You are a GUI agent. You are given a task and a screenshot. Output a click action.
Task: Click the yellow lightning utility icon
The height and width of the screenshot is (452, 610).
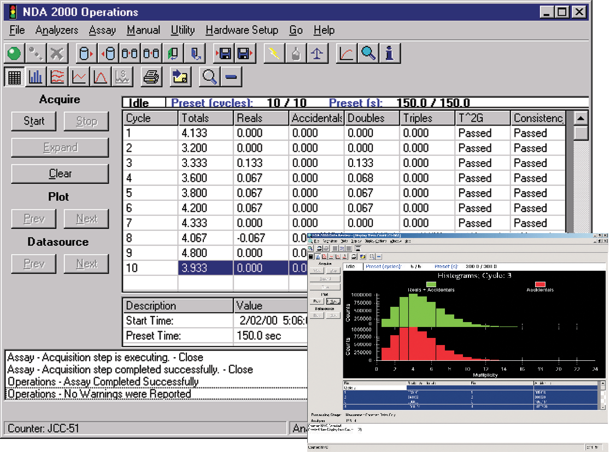tap(273, 53)
